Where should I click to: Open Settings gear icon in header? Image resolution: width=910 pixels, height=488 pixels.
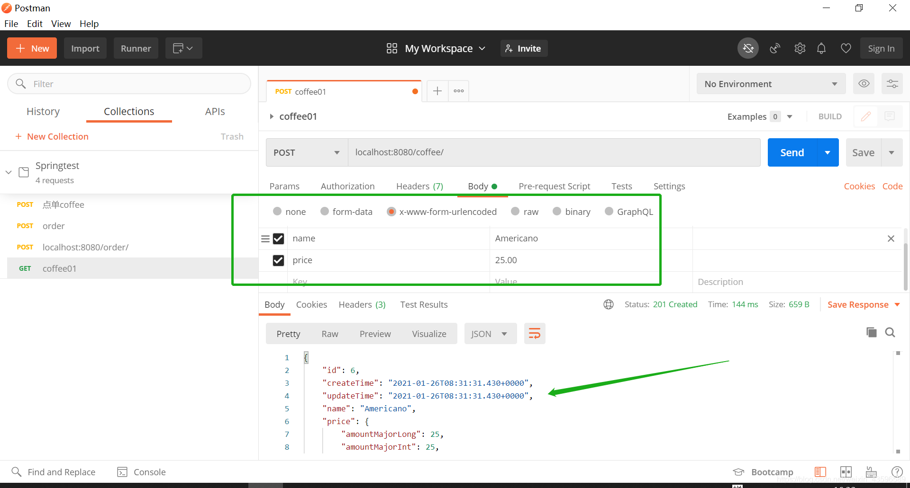click(800, 48)
